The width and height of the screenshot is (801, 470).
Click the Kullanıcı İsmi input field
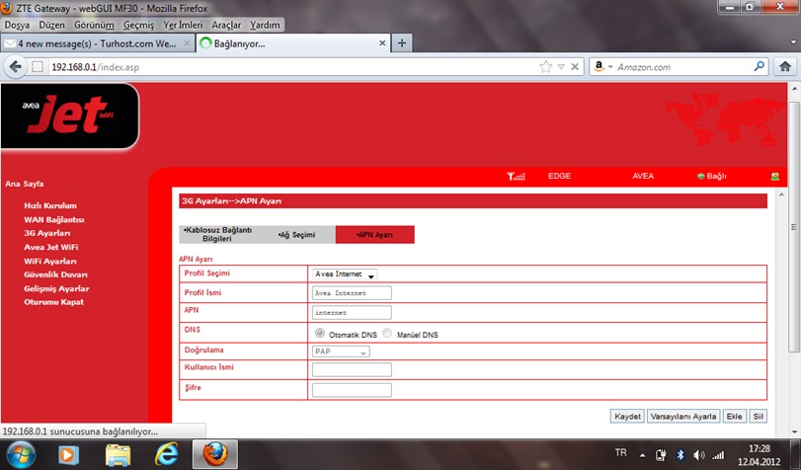(352, 370)
